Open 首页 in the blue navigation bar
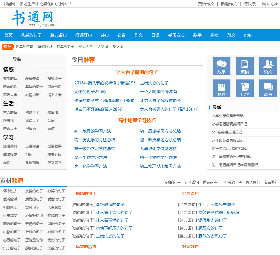The width and height of the screenshot is (280, 255). 8,35
